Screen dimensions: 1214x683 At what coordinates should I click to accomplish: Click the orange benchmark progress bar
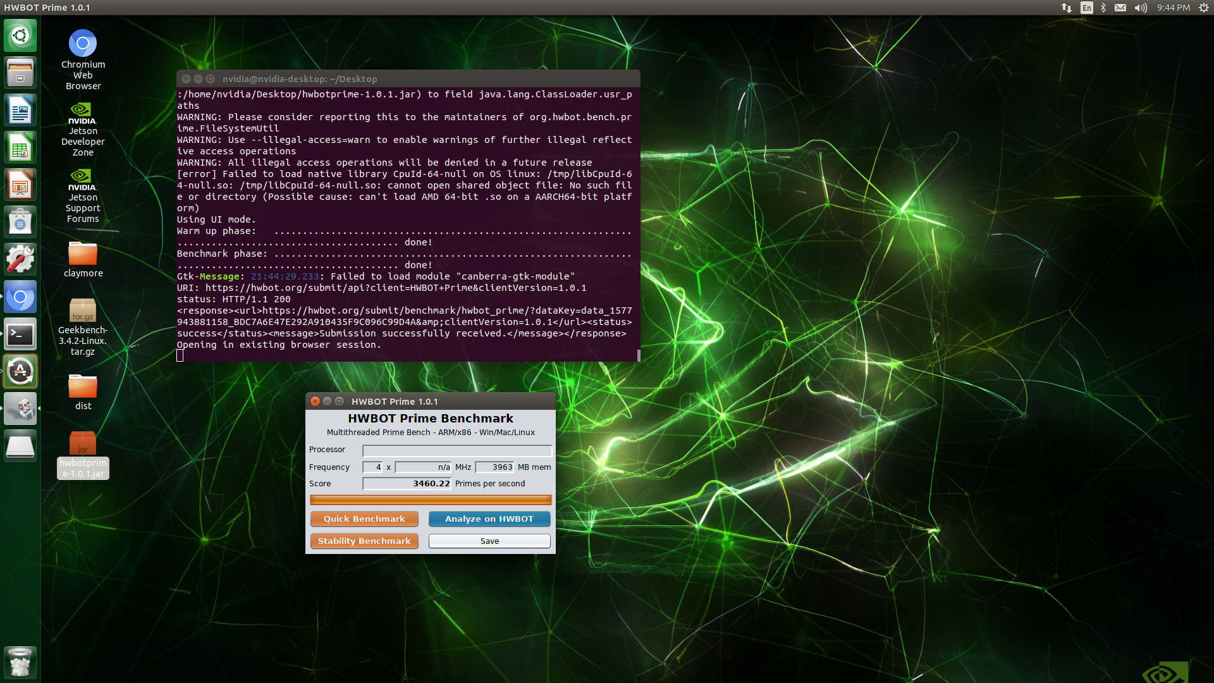(x=431, y=500)
